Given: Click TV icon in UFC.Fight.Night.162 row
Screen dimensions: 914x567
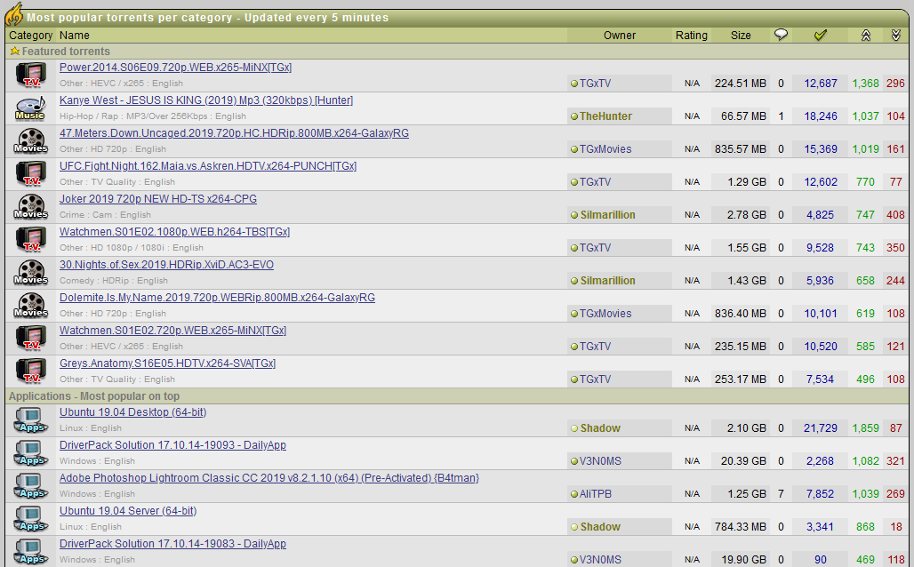Looking at the screenshot, I should coord(30,174).
